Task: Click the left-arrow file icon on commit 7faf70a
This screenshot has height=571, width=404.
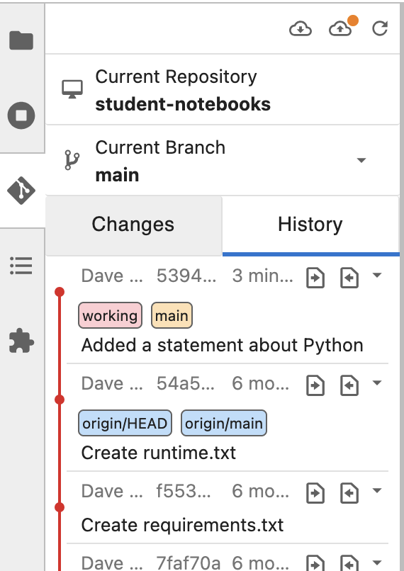Action: click(x=349, y=562)
